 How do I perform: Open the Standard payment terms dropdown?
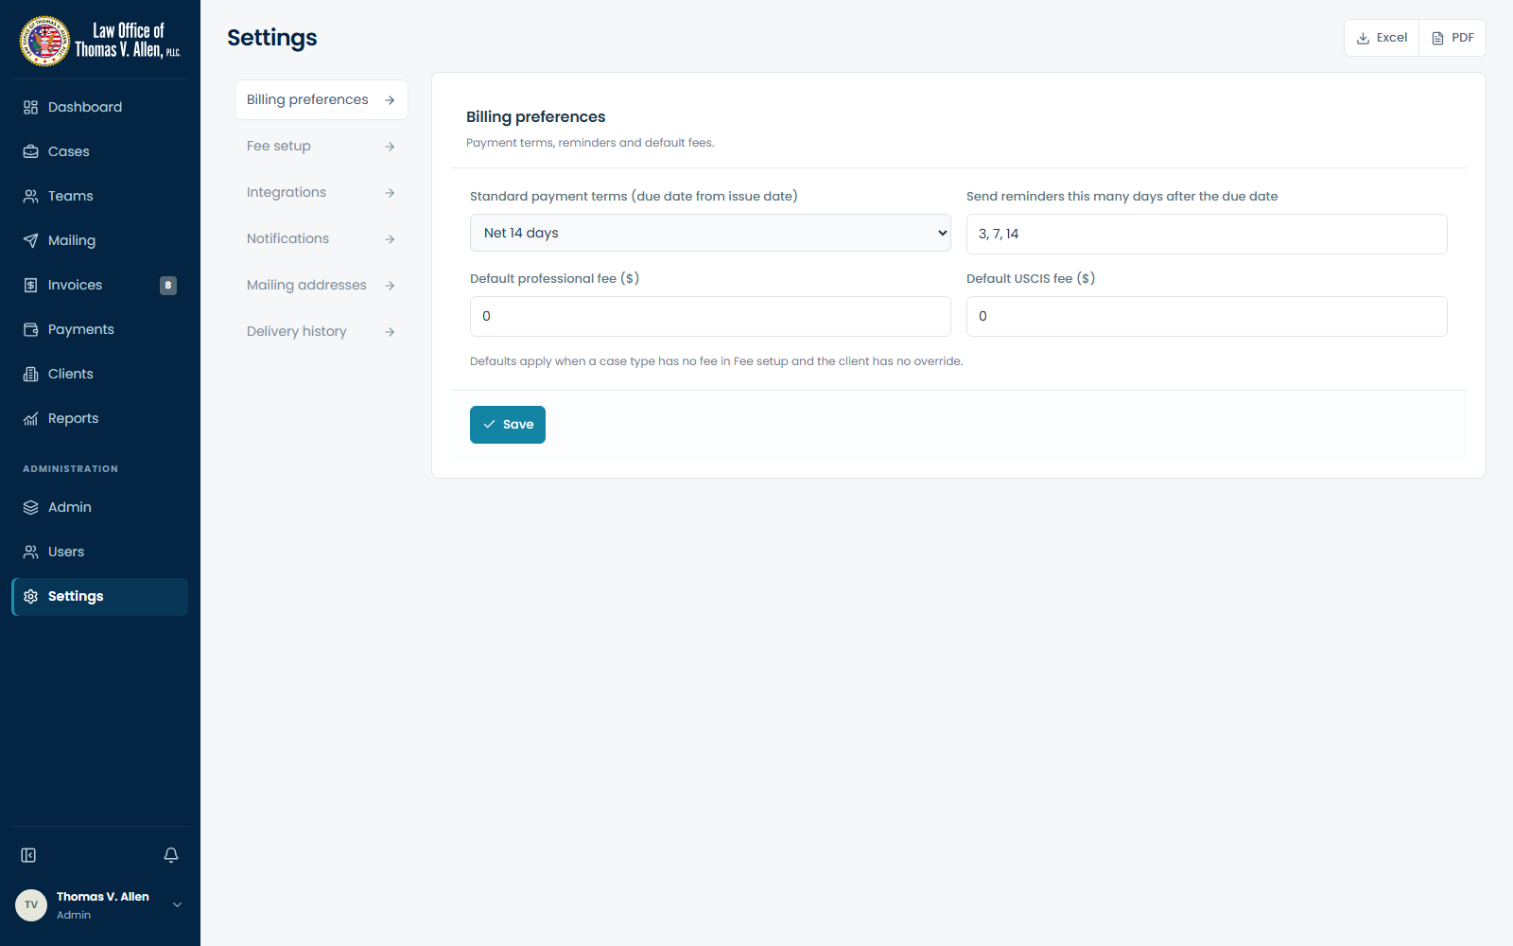coord(710,233)
